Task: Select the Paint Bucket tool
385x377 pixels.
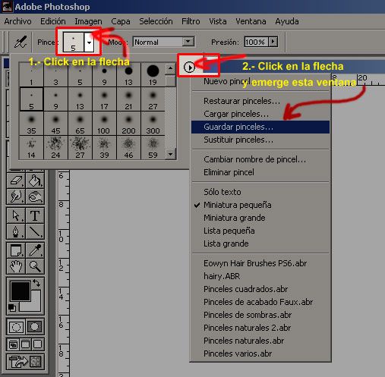Action: point(35,181)
